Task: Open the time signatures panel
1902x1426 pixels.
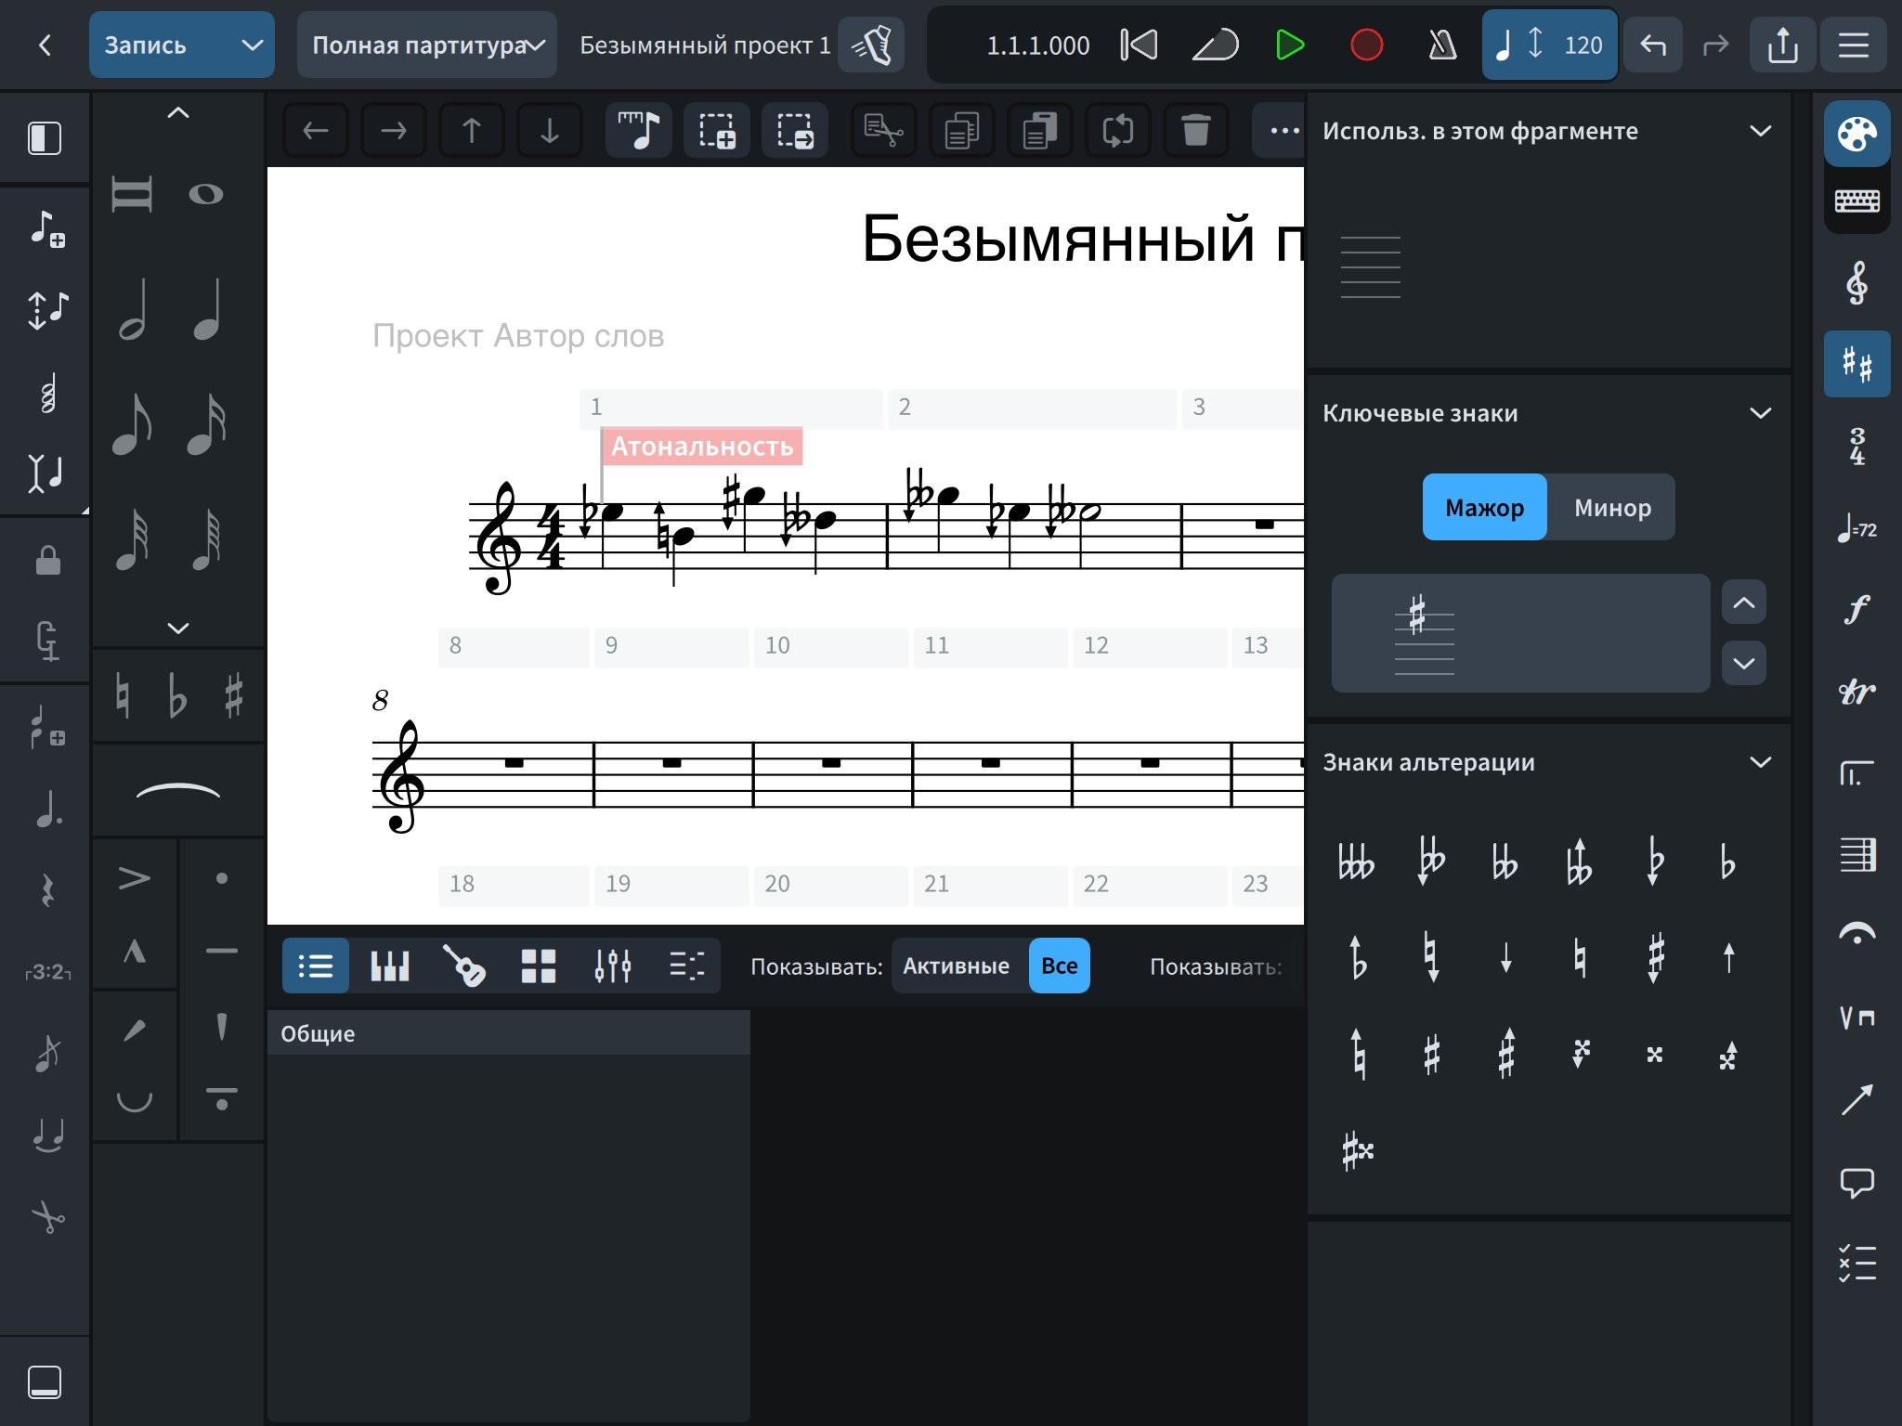Action: pyautogui.click(x=1856, y=447)
